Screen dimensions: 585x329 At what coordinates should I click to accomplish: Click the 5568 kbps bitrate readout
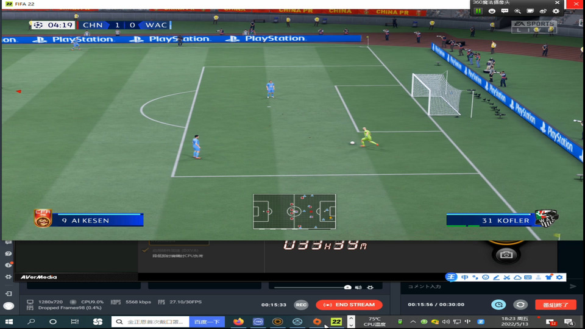[x=138, y=302]
